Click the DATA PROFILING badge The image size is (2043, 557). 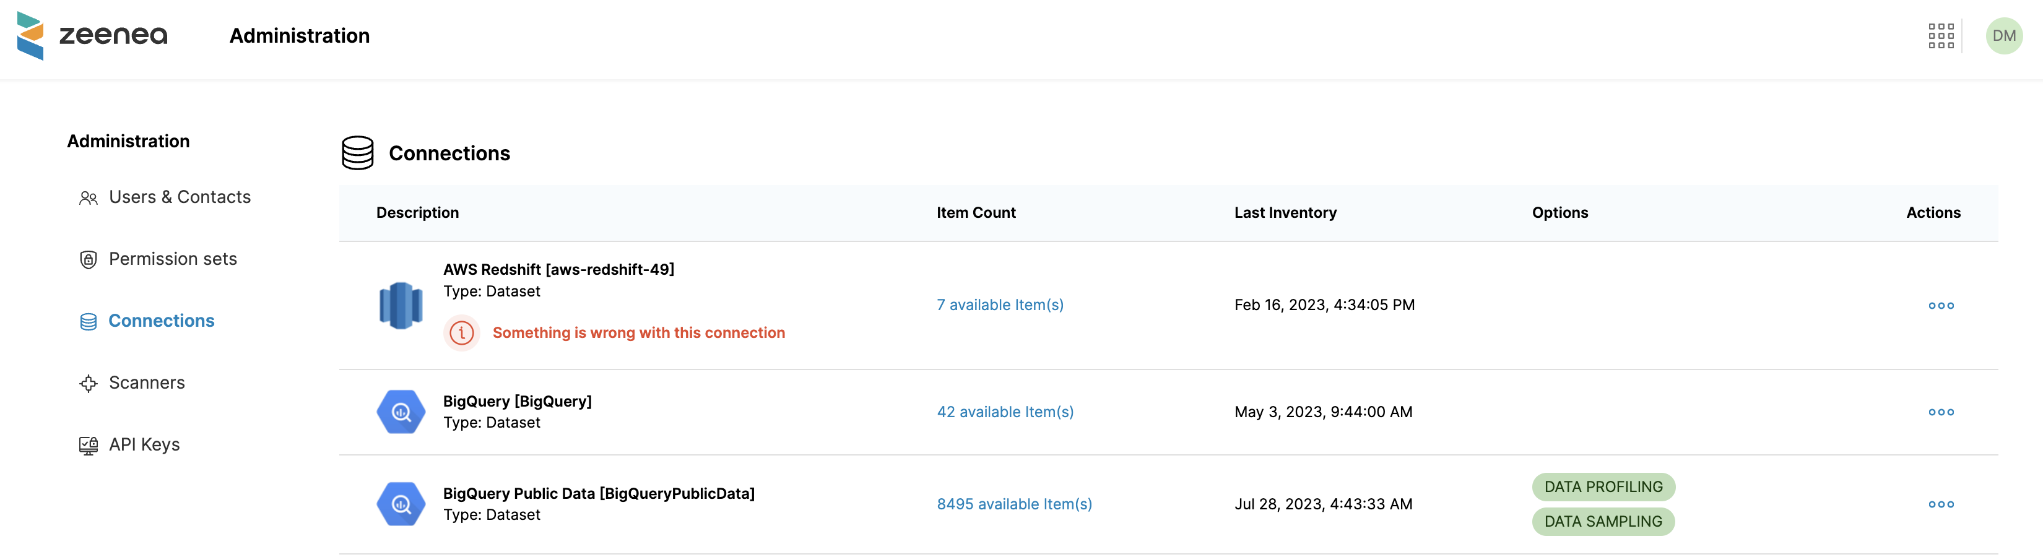pyautogui.click(x=1603, y=486)
